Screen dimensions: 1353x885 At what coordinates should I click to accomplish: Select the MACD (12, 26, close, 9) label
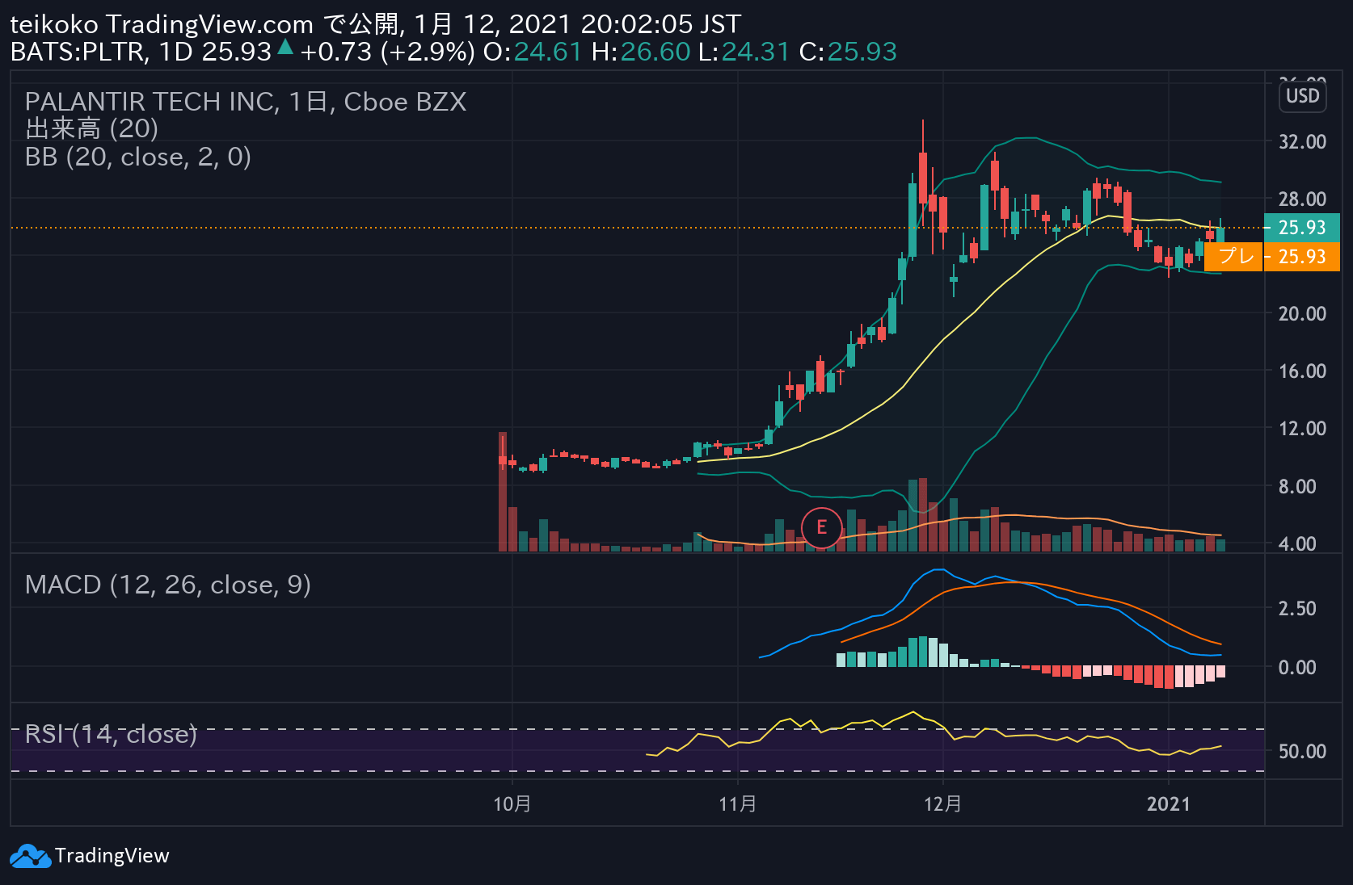click(168, 585)
